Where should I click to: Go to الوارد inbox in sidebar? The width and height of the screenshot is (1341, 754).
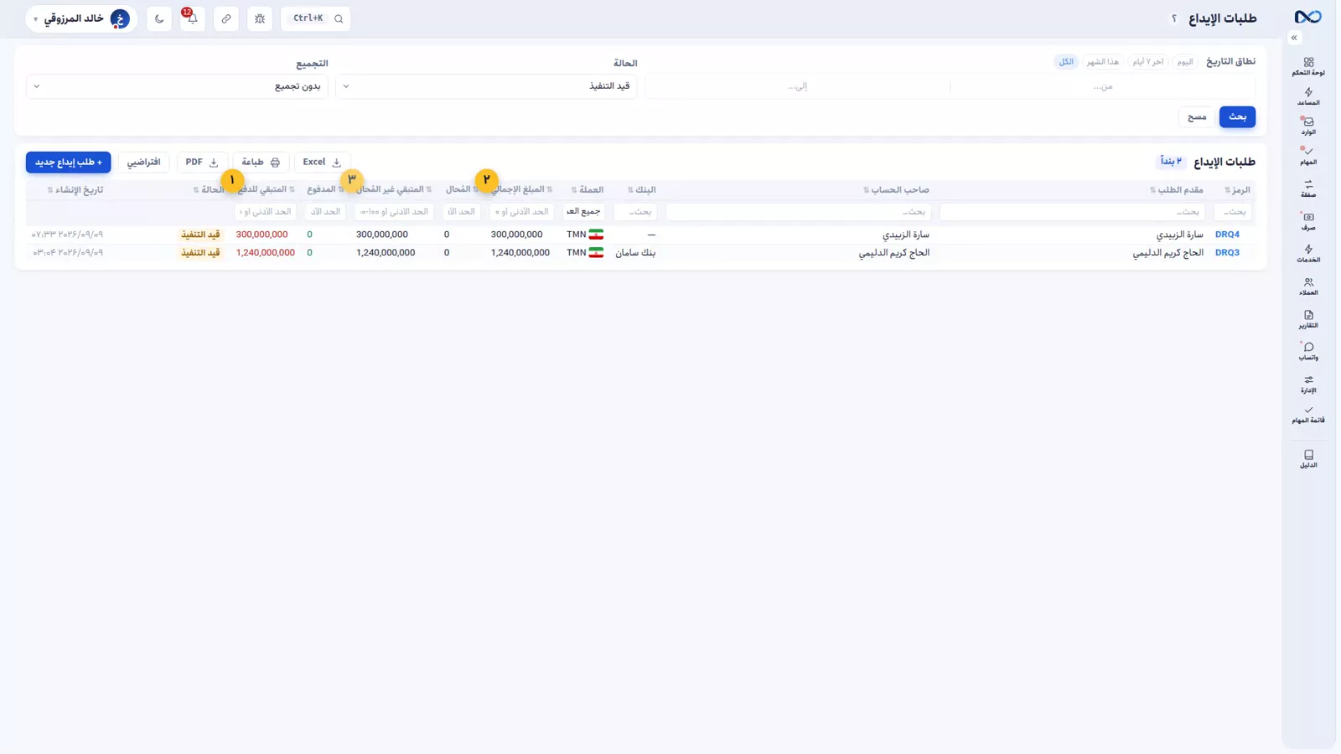pyautogui.click(x=1308, y=126)
